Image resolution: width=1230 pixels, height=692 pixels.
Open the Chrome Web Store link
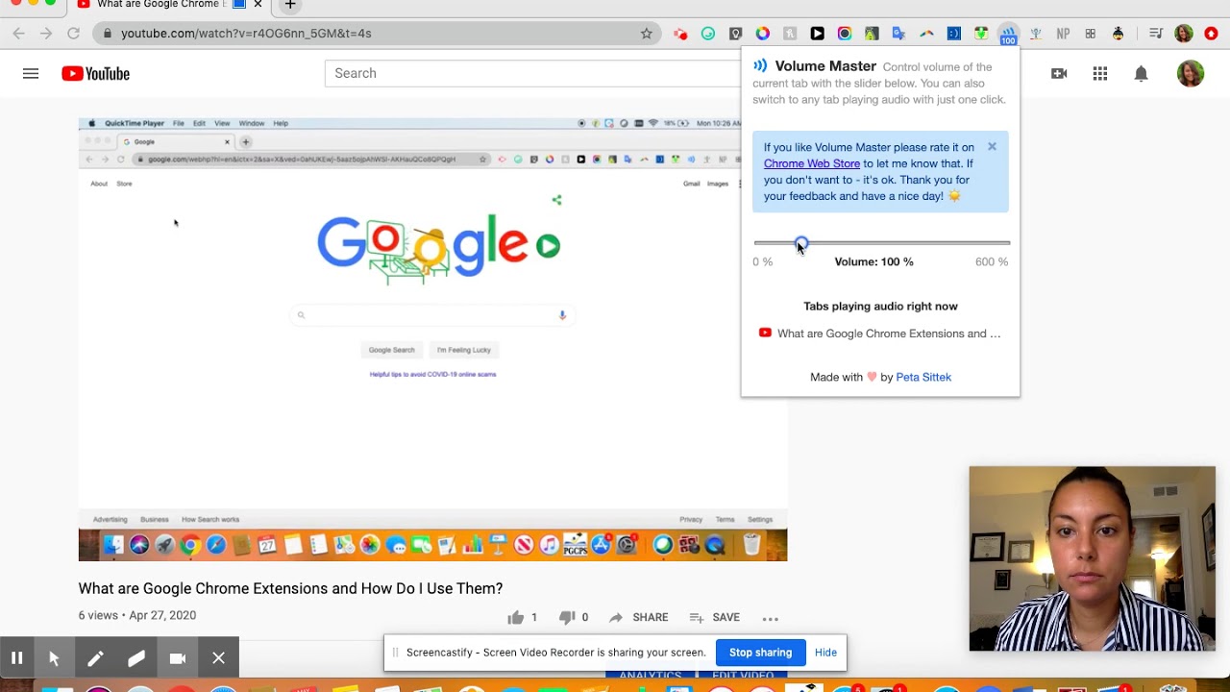(812, 163)
